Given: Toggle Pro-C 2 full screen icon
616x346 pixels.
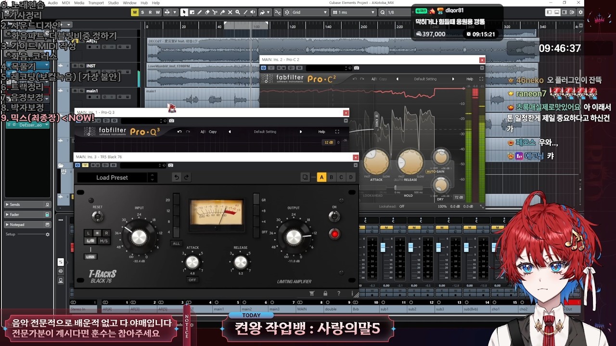Looking at the screenshot, I should 481,79.
